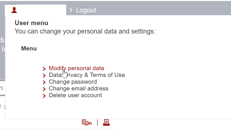Choose Change email address
This screenshot has width=231, height=131.
(79, 88)
